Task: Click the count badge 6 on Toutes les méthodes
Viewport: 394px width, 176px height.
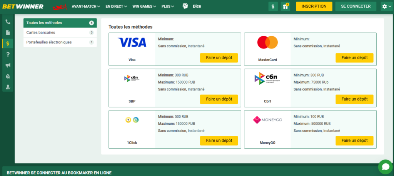Action: coord(92,23)
